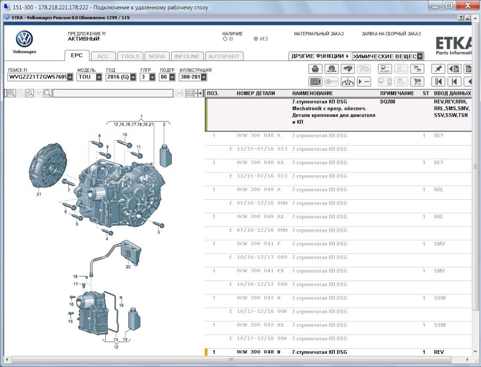Click the ПОЗ. column header
Screen dimensions: 481x367
[x=213, y=94]
